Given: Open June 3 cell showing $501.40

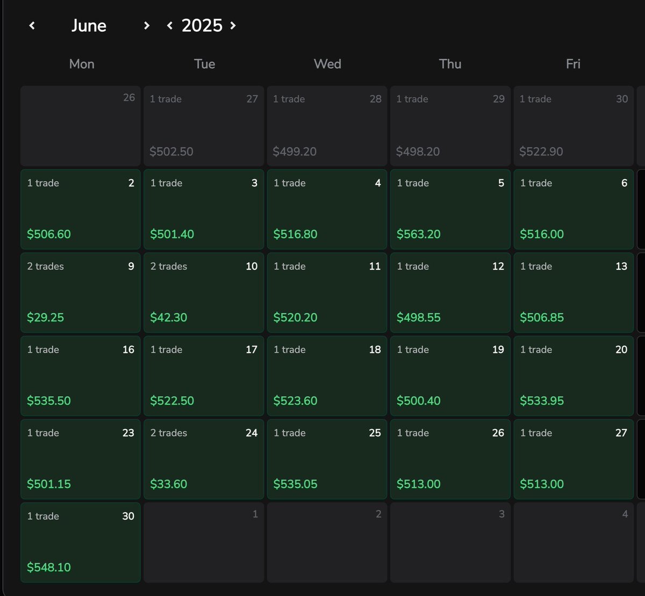Looking at the screenshot, I should pyautogui.click(x=204, y=210).
